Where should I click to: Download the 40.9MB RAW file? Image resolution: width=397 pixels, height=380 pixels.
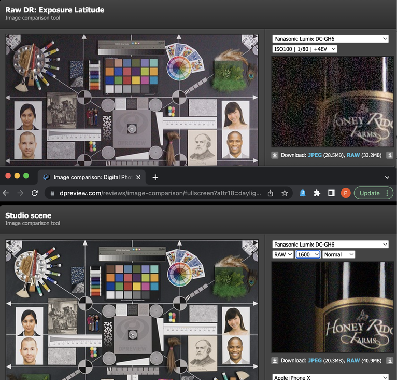353,361
